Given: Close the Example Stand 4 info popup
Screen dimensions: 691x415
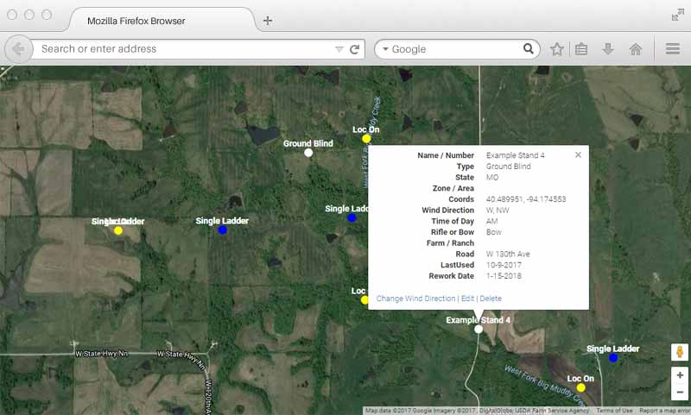Looking at the screenshot, I should coord(578,155).
